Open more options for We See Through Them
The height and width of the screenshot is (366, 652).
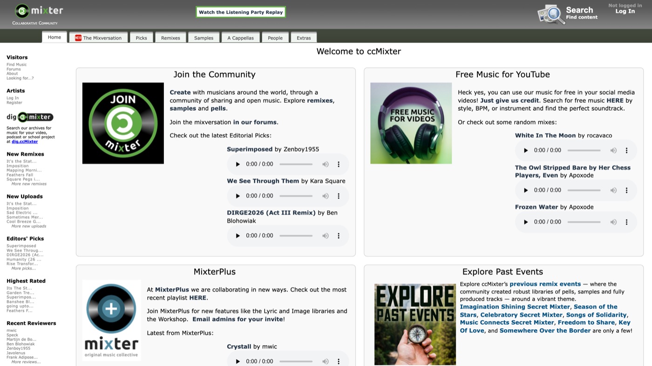point(339,196)
